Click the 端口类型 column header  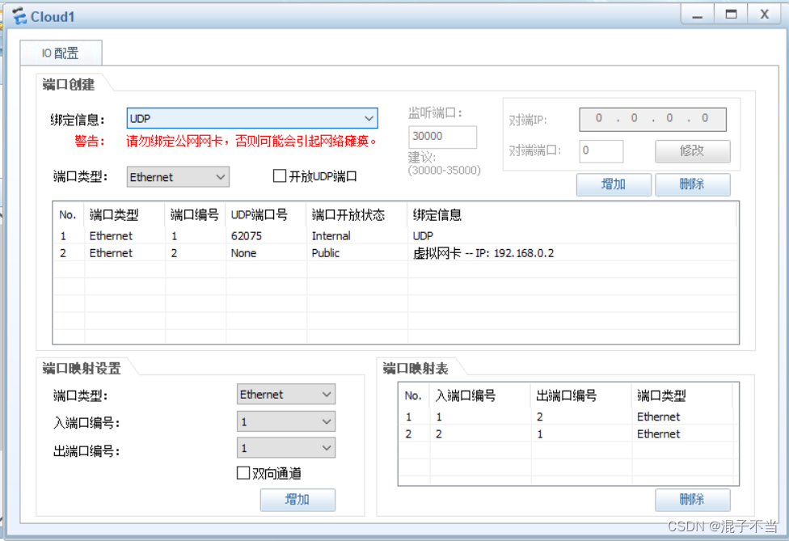click(x=124, y=215)
